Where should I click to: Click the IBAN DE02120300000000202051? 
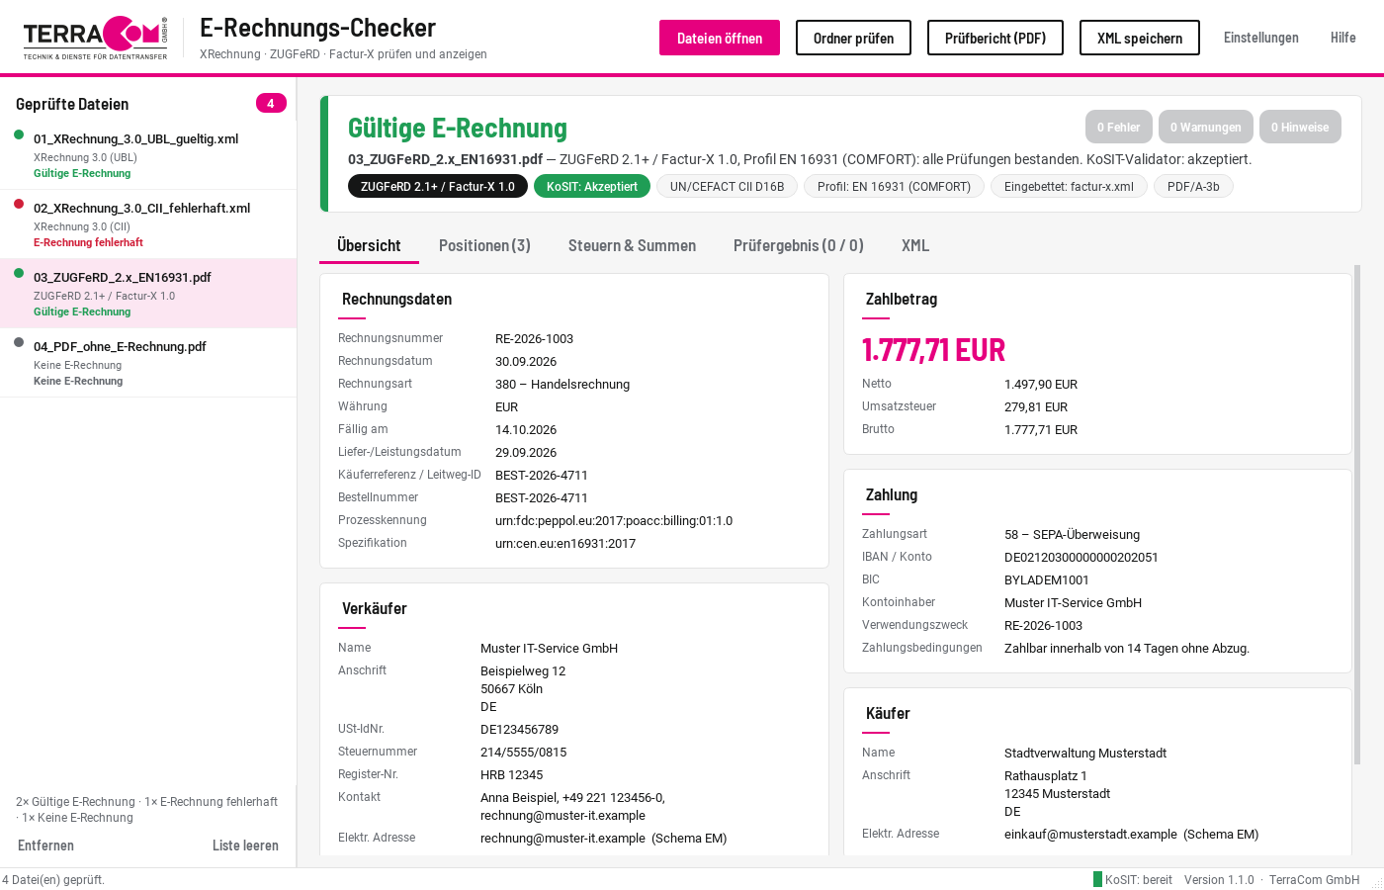pyautogui.click(x=1081, y=557)
